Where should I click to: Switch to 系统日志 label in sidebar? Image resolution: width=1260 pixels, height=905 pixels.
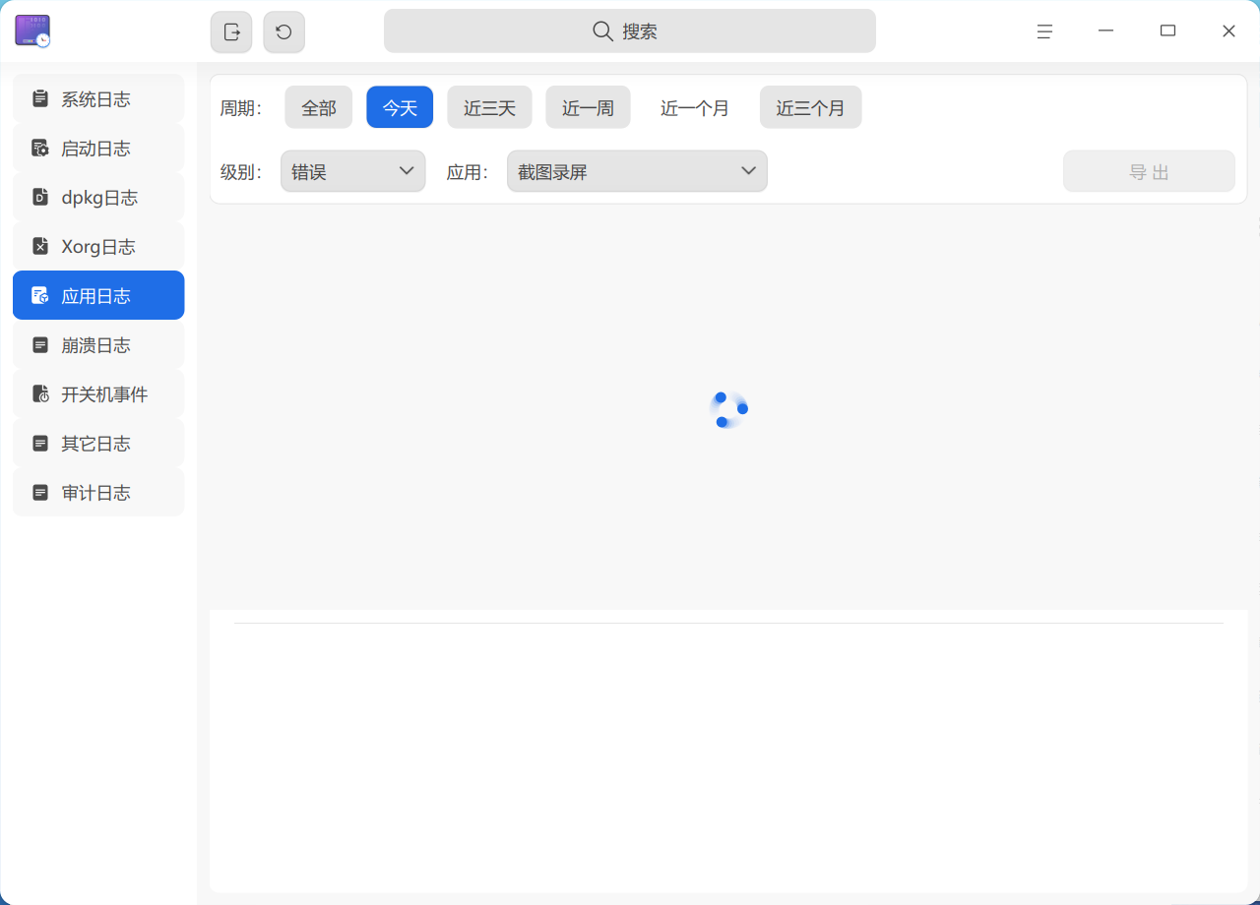pos(95,99)
